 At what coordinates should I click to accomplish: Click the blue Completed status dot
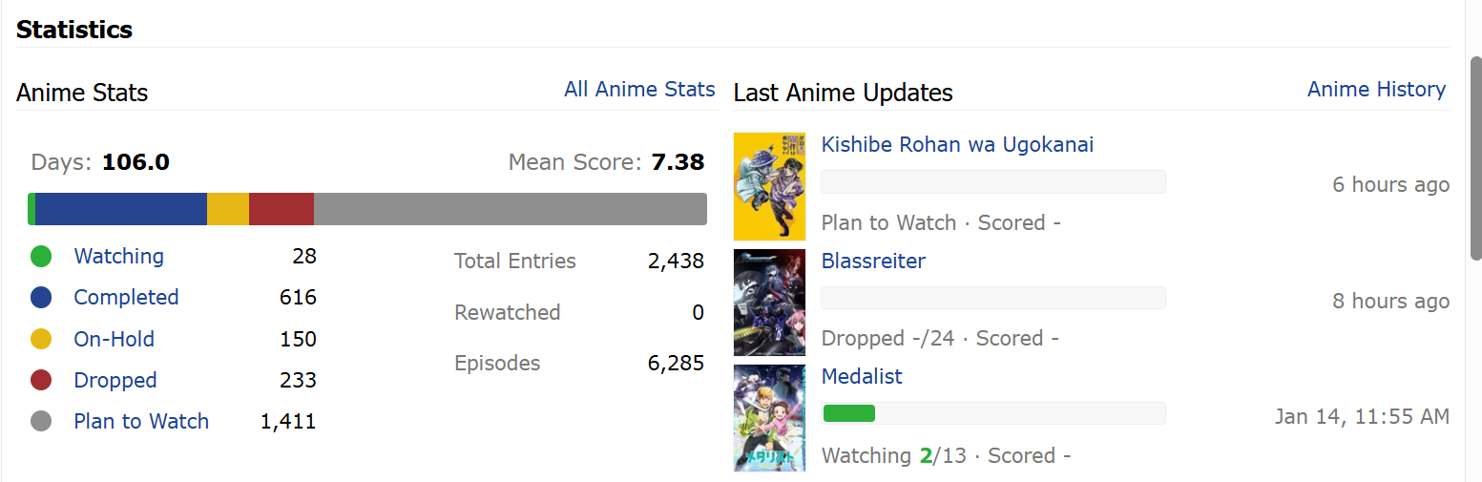point(41,298)
